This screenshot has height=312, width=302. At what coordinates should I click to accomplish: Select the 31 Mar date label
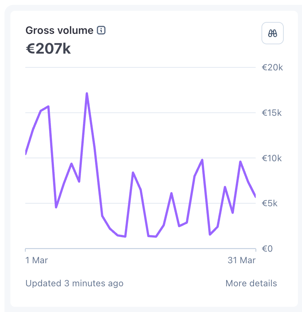click(x=241, y=260)
